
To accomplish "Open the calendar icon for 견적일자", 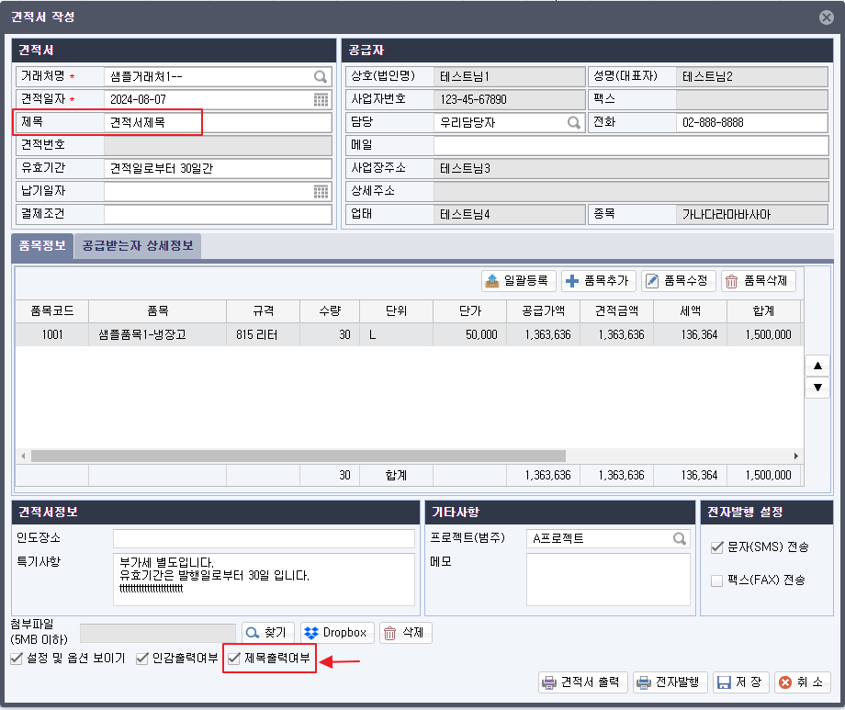I will [321, 100].
